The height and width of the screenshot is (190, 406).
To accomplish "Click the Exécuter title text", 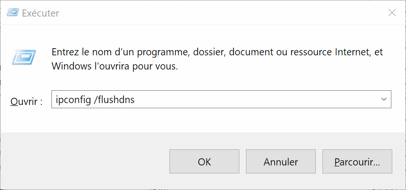I will click(x=41, y=13).
